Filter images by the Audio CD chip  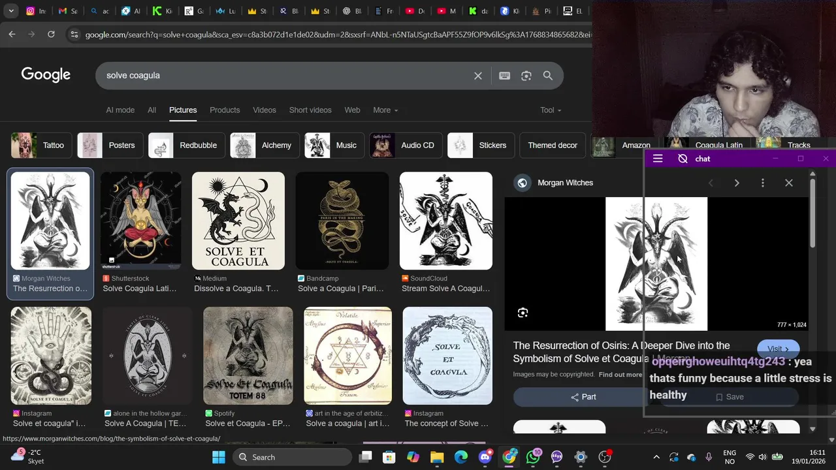coord(406,145)
